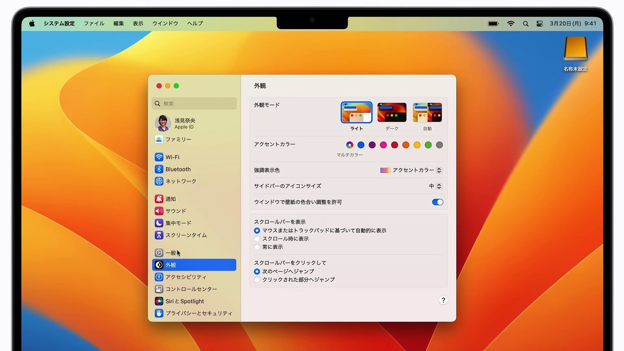This screenshot has width=624, height=351.
Task: Open サイドバーのアイコンサイズ popup menu
Action: pos(435,186)
